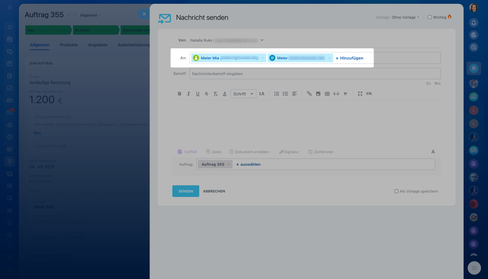
Task: Open the Vorlage template dropdown
Action: tap(405, 17)
